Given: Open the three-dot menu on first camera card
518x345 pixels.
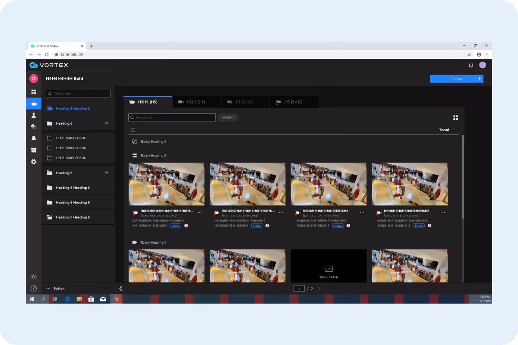Looking at the screenshot, I should (200, 213).
